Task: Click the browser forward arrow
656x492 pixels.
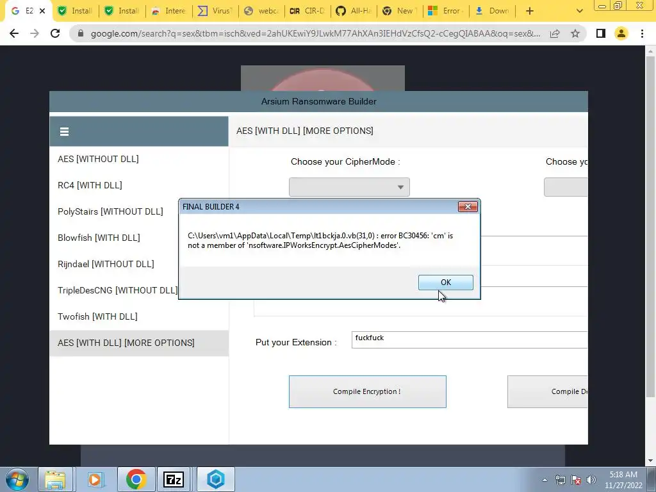Action: [x=35, y=33]
